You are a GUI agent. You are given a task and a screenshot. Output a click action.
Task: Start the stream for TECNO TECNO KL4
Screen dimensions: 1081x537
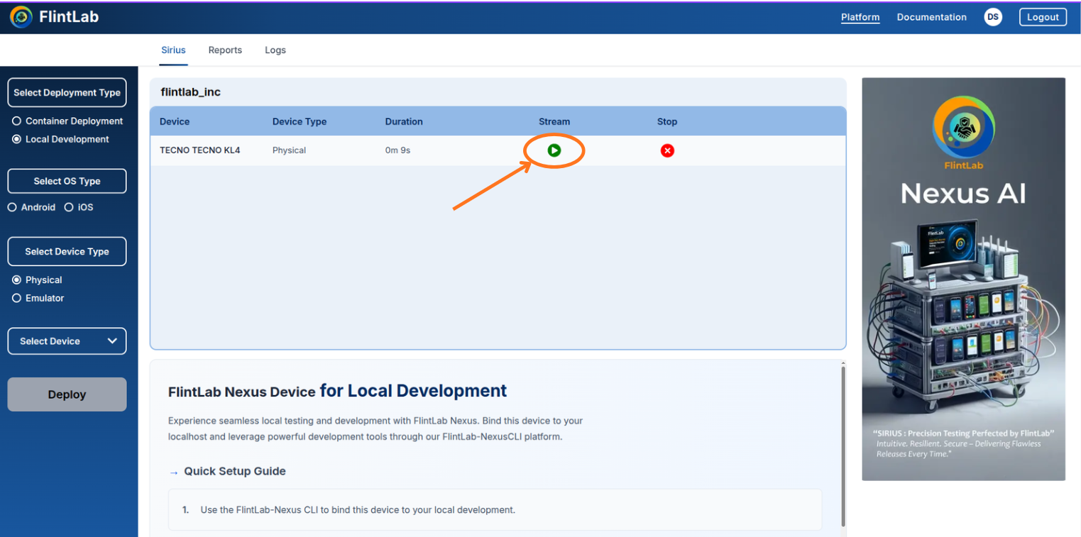[x=554, y=150]
